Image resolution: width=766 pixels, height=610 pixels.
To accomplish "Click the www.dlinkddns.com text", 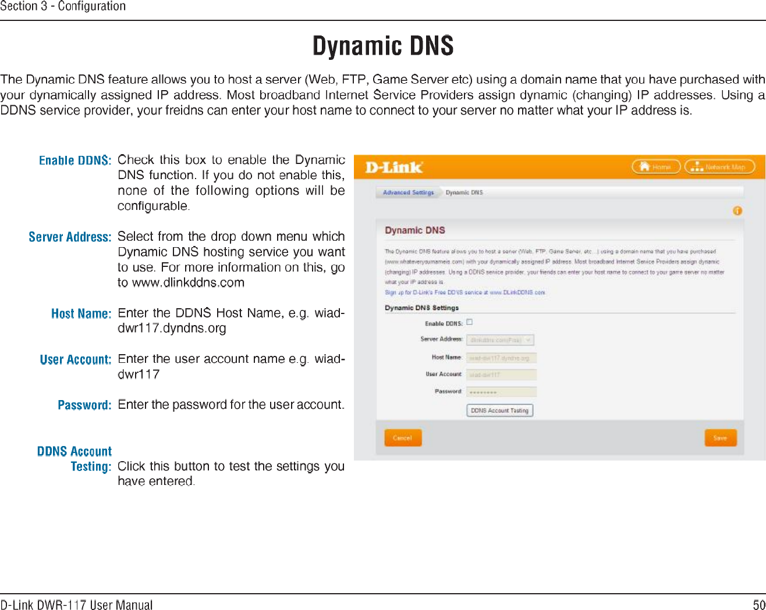I will click(x=188, y=283).
